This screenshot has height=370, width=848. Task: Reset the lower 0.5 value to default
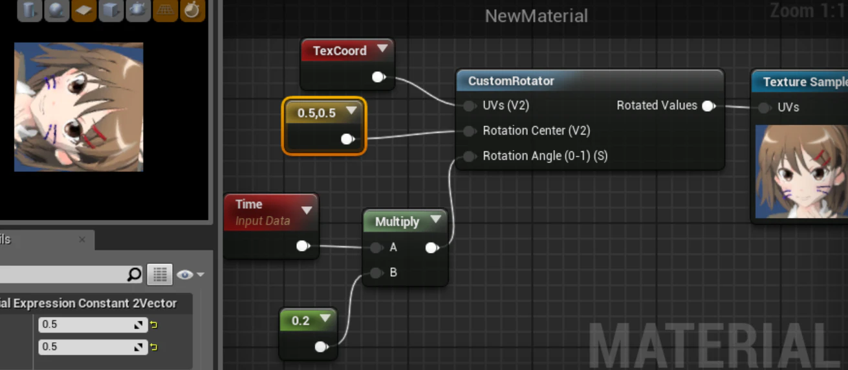(154, 347)
